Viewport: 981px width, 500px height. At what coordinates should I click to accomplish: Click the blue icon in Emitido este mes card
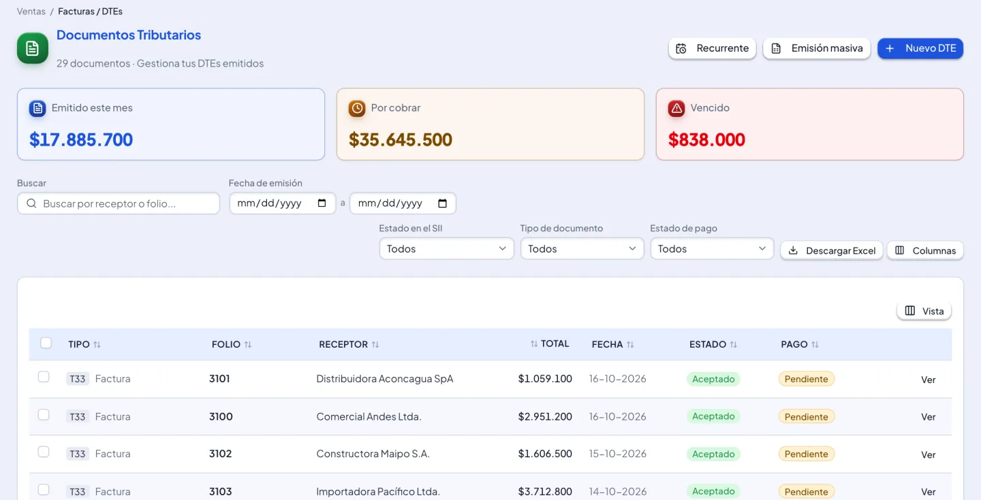[37, 108]
